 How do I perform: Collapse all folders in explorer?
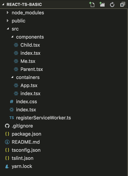(x=123, y=4)
